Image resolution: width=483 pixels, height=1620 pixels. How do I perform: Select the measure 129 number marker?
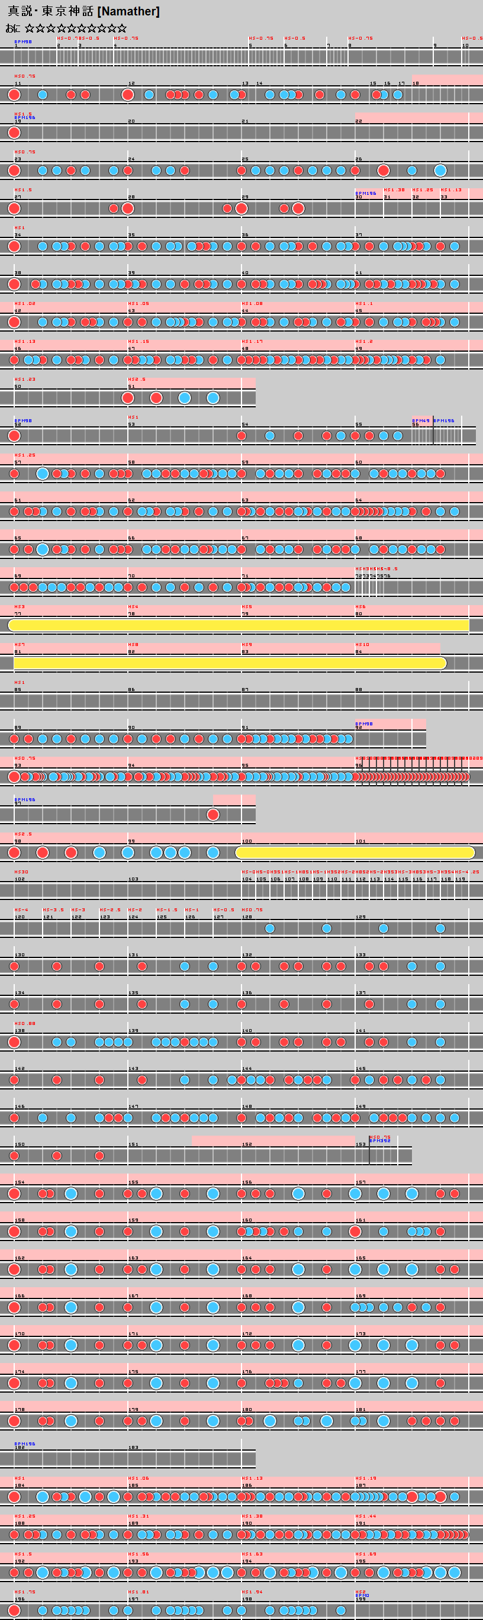click(x=360, y=917)
